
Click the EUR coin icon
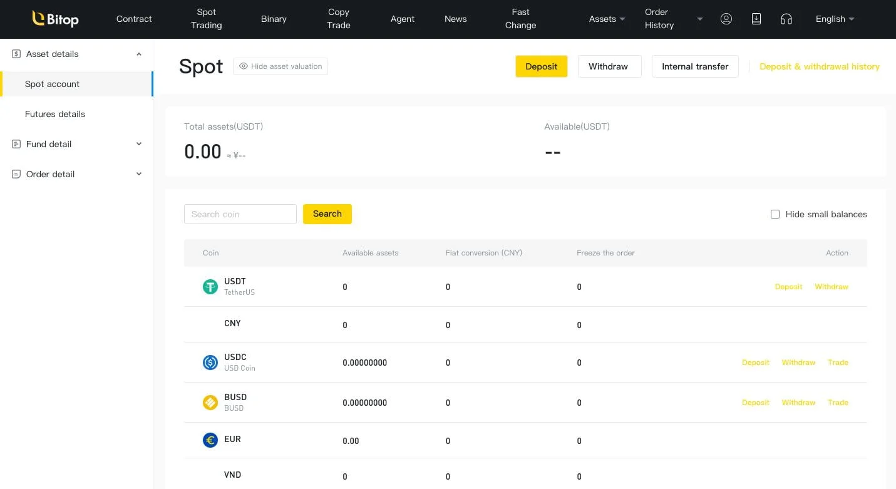tap(210, 440)
